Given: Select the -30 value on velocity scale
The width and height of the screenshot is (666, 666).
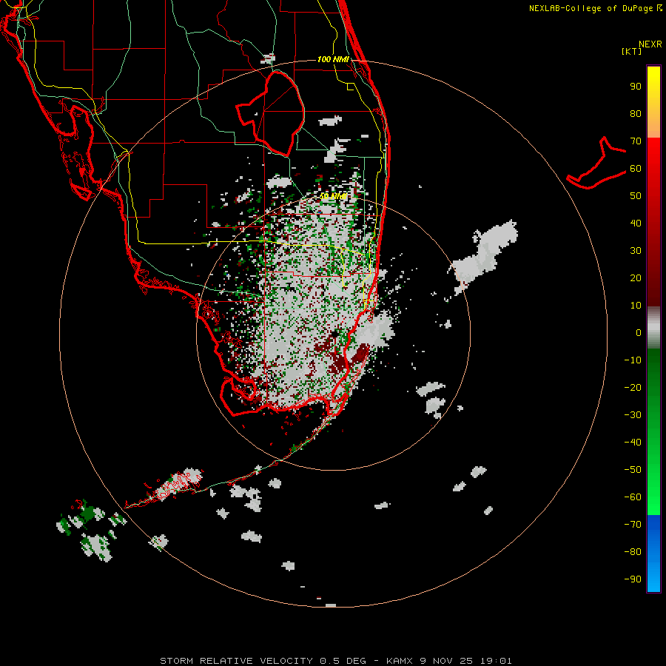Looking at the screenshot, I should [x=633, y=415].
